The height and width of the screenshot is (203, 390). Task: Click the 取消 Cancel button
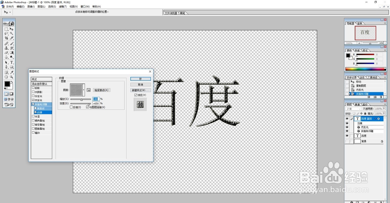[140, 84]
